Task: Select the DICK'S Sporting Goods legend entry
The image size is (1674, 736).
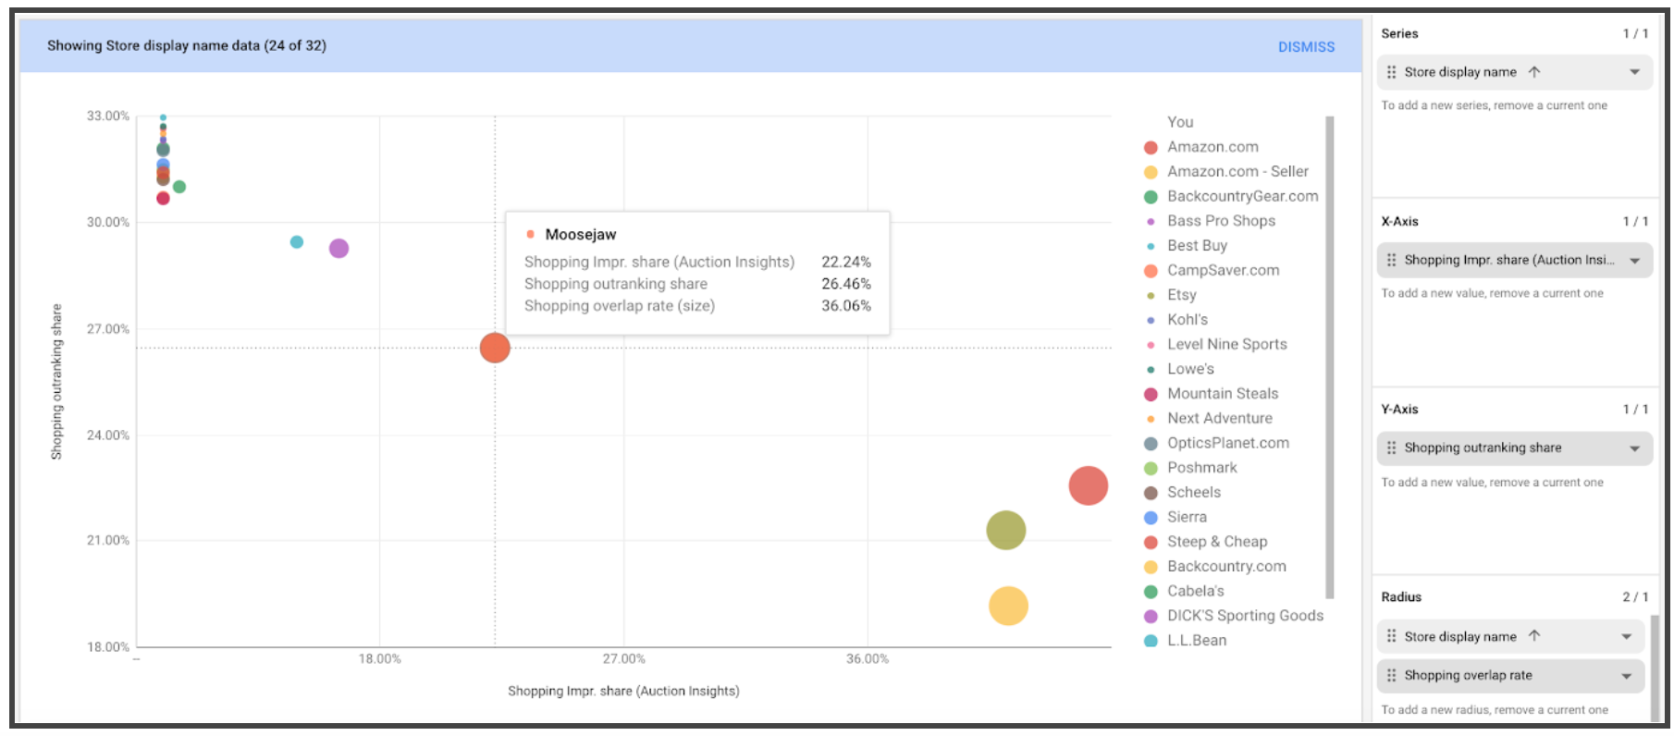Action: coord(1234,616)
